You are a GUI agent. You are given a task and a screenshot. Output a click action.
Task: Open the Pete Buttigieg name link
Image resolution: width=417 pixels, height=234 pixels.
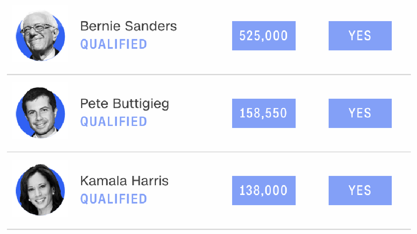pyautogui.click(x=125, y=104)
